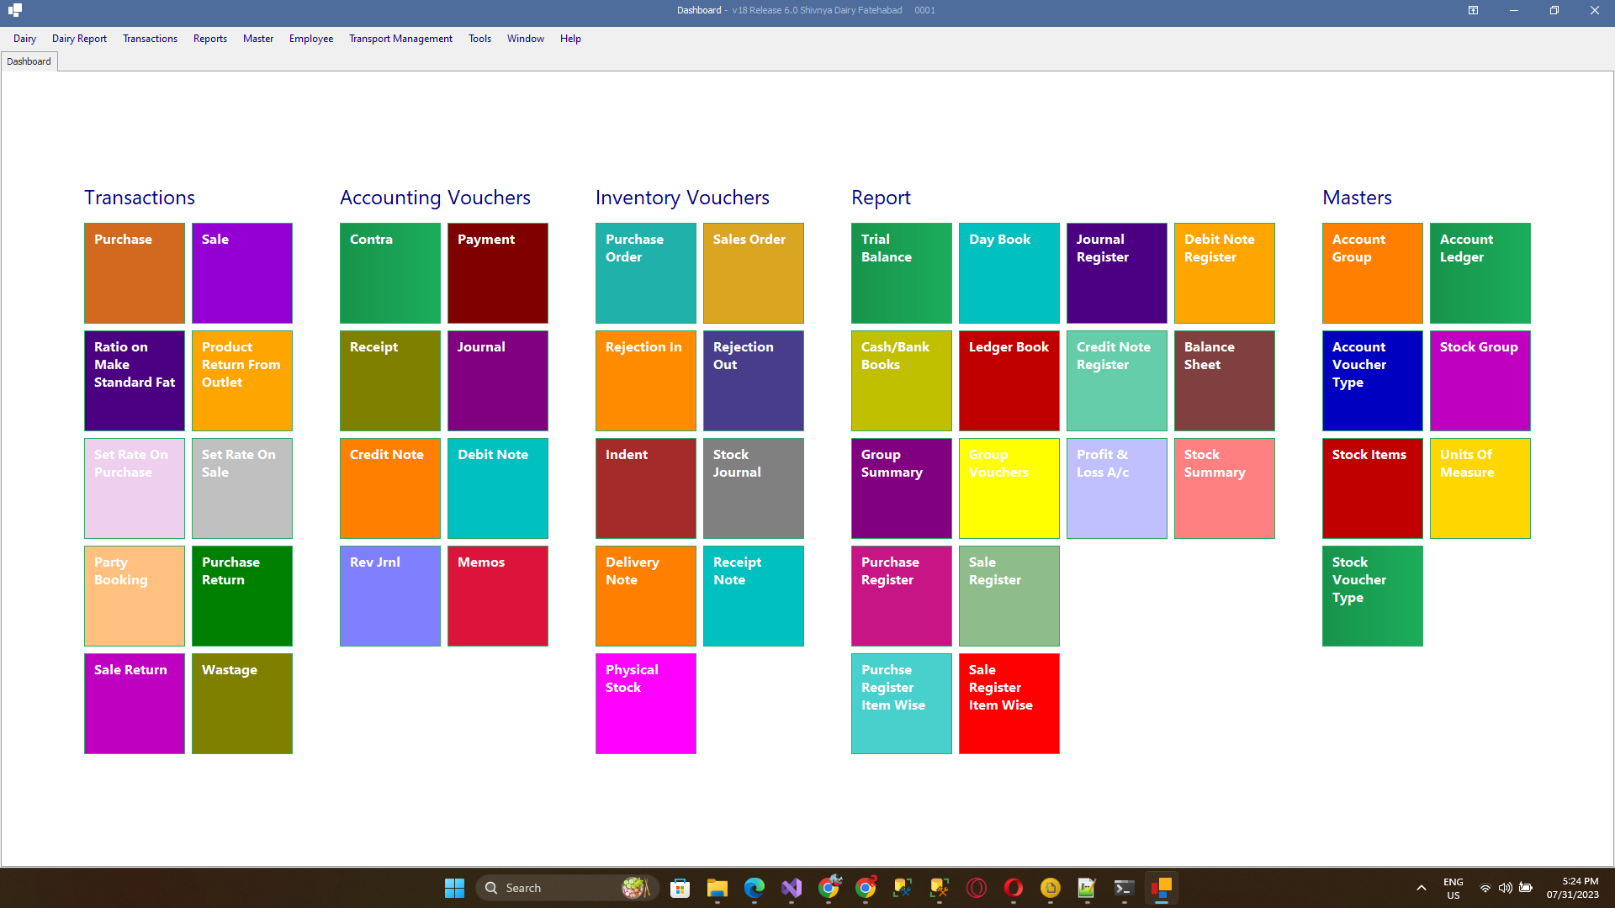Click Ratio on Make Standard Fat tile
Viewport: 1615px width, 908px height.
click(x=135, y=381)
